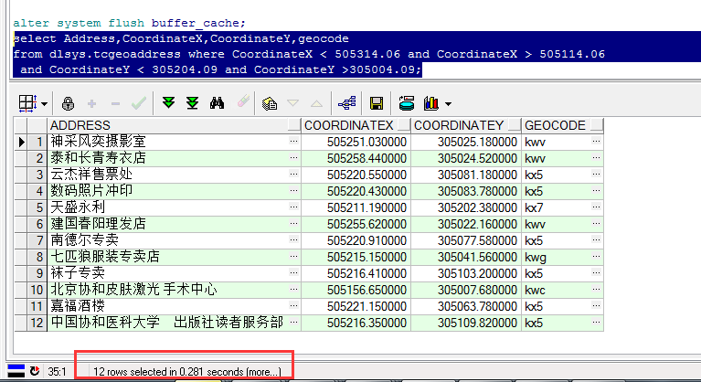Open ellipsis editor for 天盛永利 address
The width and height of the screenshot is (701, 382).
pyautogui.click(x=293, y=207)
